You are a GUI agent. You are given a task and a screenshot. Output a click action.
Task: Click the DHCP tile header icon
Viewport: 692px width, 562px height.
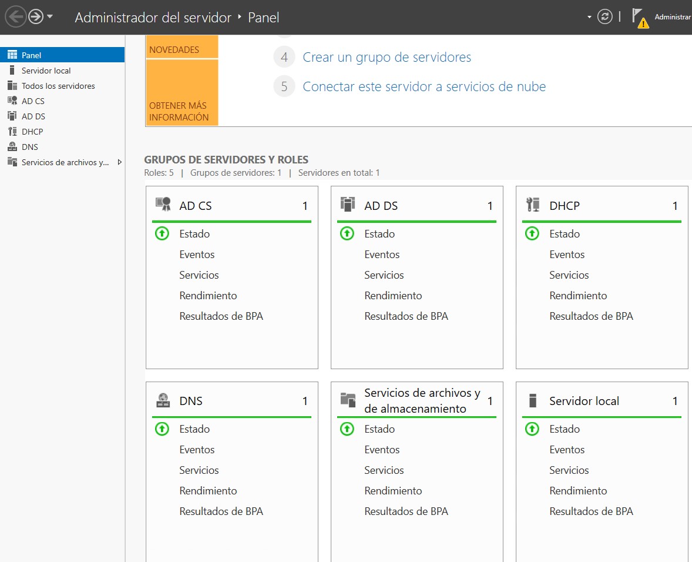(x=533, y=205)
